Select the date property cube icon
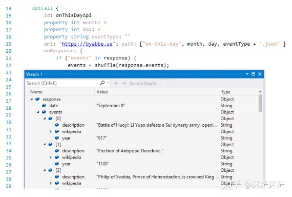This screenshot has width=292, height=197. [44, 106]
